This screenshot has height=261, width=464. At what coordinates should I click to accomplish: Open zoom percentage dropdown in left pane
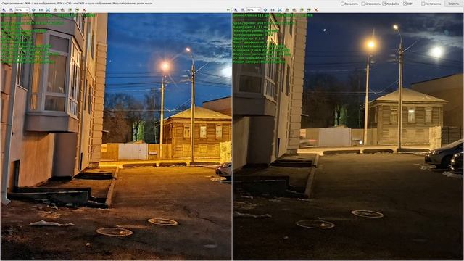coord(27,9)
